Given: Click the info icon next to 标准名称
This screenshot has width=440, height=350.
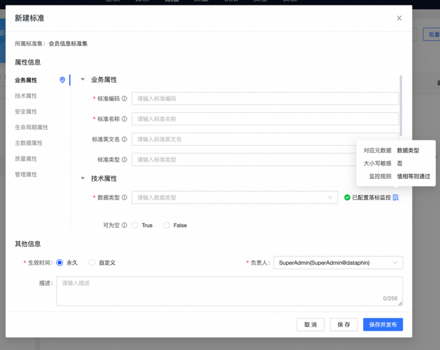Looking at the screenshot, I should 124,119.
